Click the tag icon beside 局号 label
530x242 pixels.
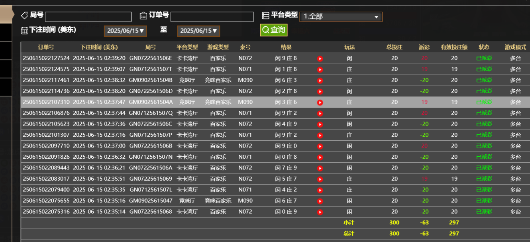pyautogui.click(x=24, y=15)
